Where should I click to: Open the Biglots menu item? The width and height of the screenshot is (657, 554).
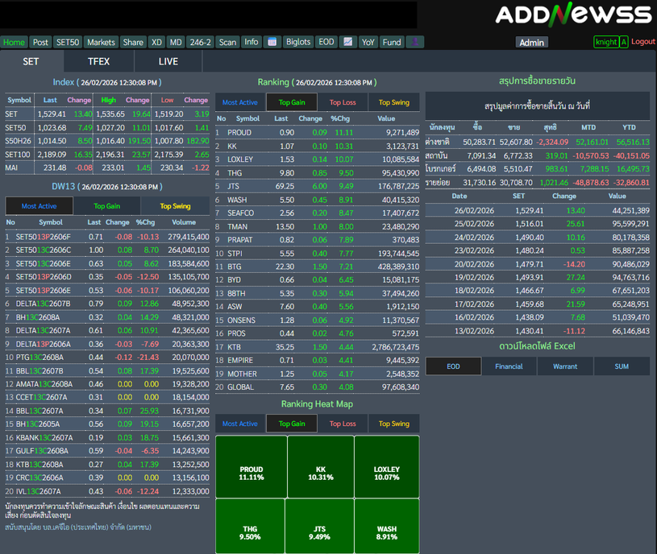(298, 42)
